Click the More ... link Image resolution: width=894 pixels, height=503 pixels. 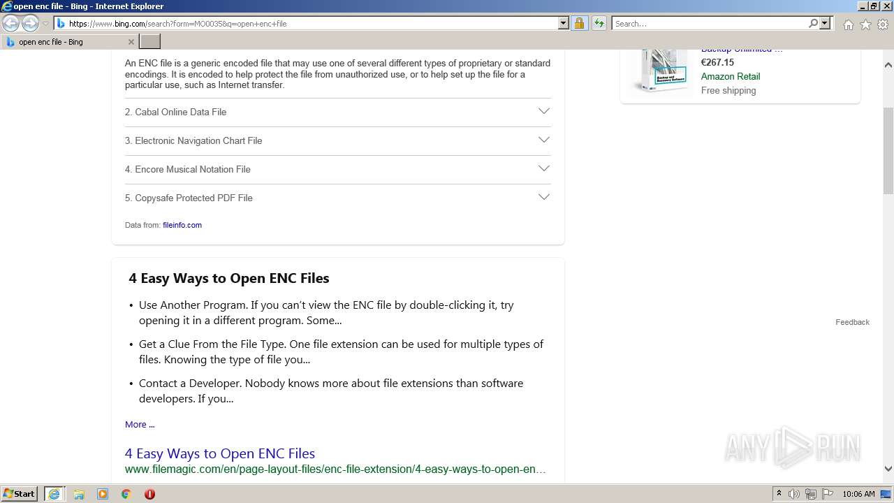pos(140,424)
